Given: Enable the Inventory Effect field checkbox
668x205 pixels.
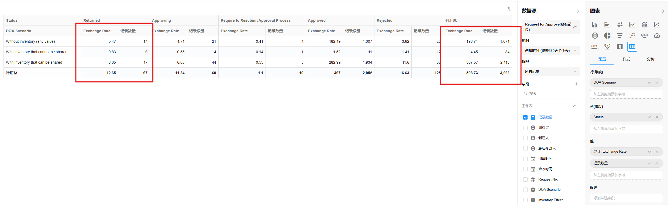Looking at the screenshot, I should coord(525,200).
